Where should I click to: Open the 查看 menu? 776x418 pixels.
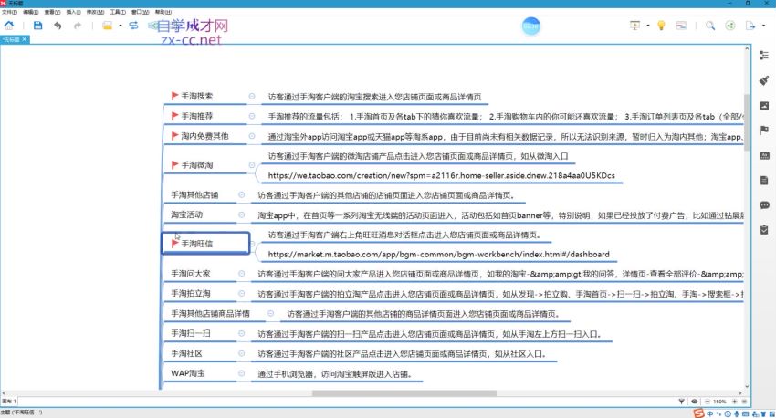tap(52, 12)
